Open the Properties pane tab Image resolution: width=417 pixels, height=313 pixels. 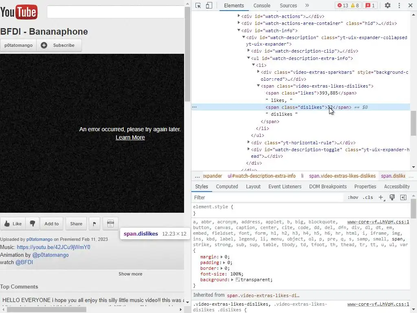coord(365,187)
